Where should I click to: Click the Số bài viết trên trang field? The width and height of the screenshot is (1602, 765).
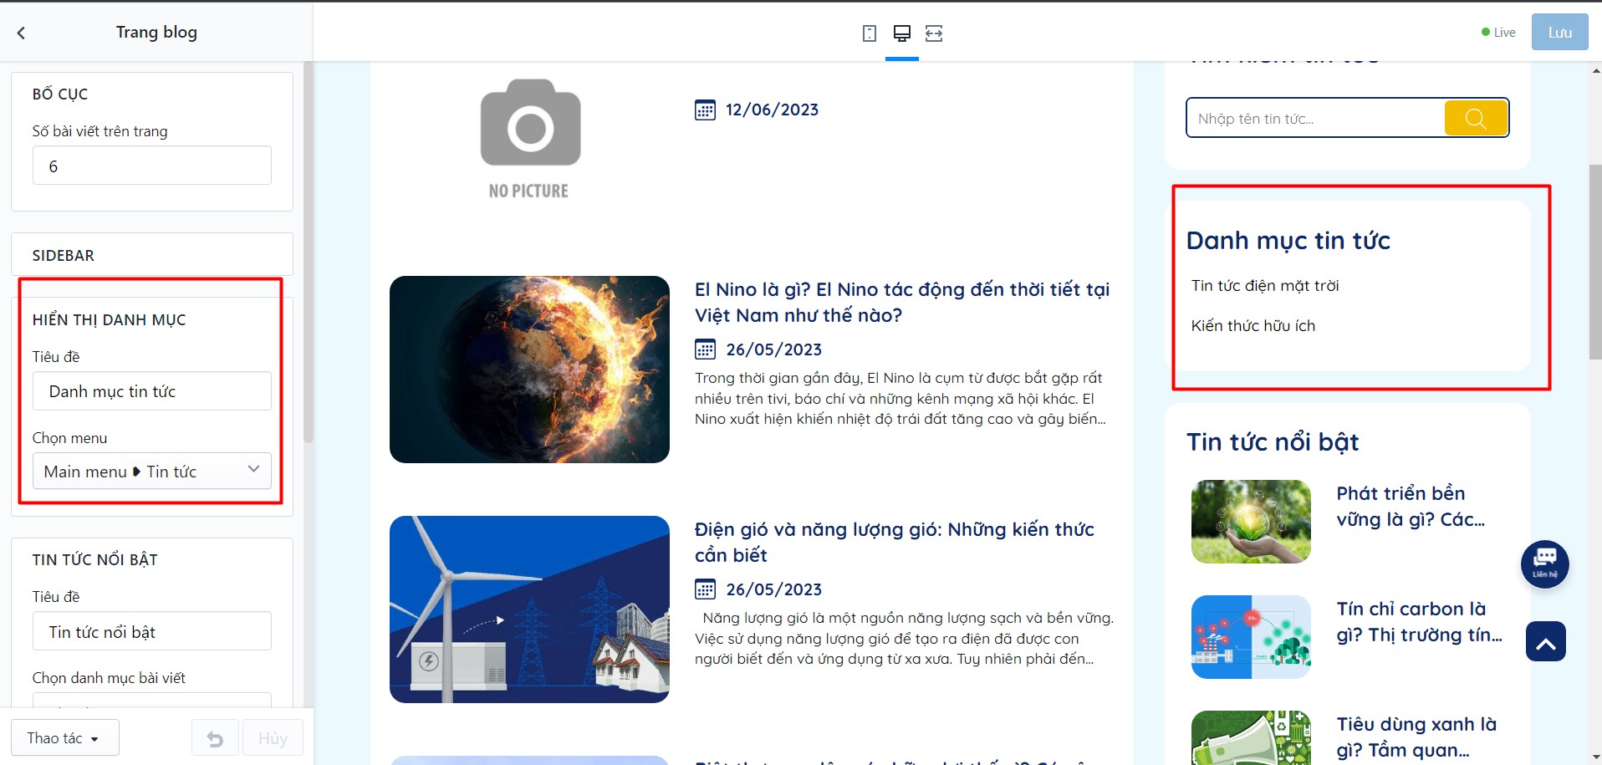pyautogui.click(x=152, y=166)
